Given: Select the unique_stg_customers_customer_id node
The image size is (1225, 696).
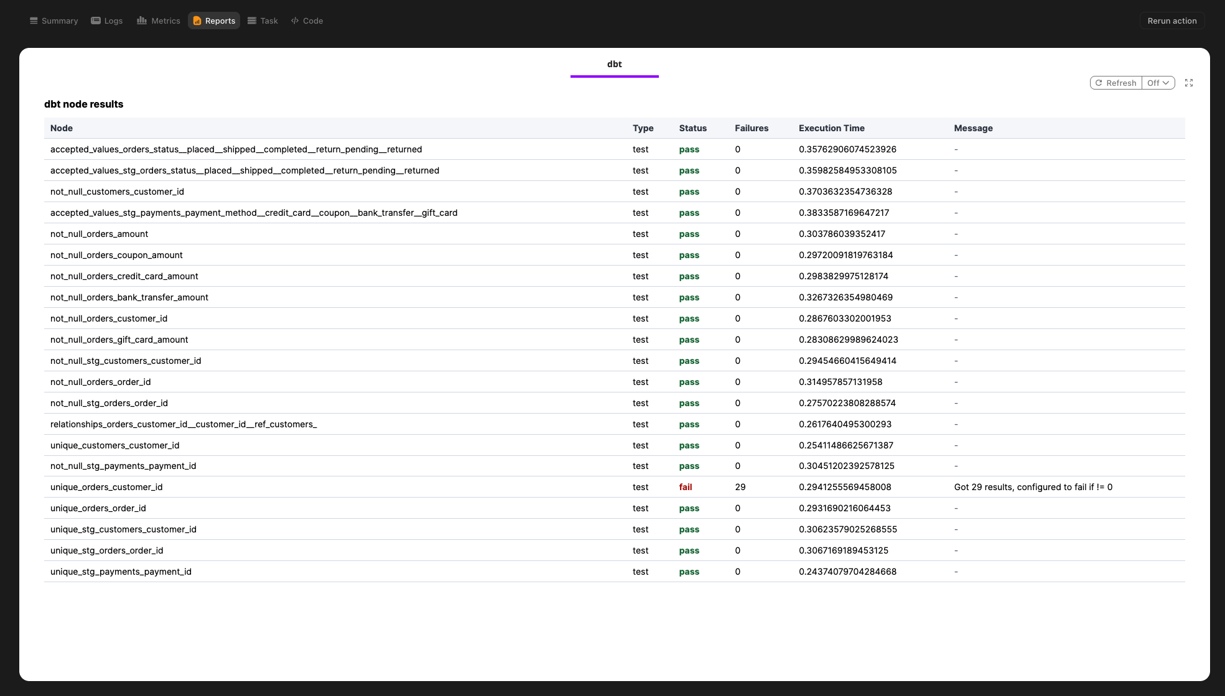Looking at the screenshot, I should 123,529.
